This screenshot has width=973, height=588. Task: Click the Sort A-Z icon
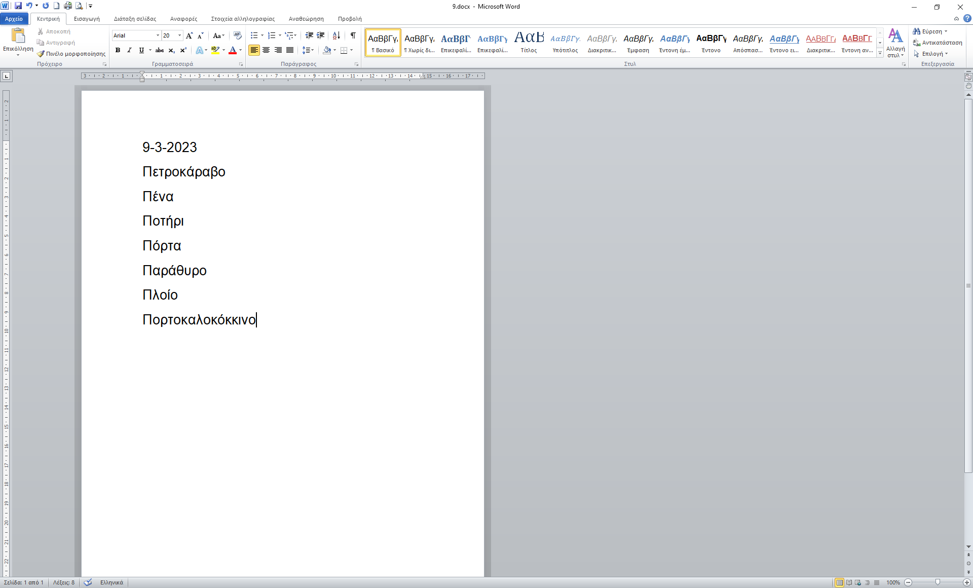[x=336, y=35]
